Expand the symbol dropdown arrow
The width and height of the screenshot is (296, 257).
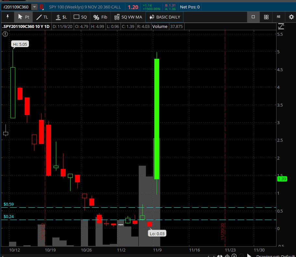pos(34,7)
